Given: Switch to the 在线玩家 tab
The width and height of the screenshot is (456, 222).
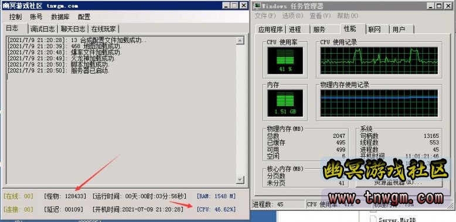Looking at the screenshot, I should click(x=104, y=29).
